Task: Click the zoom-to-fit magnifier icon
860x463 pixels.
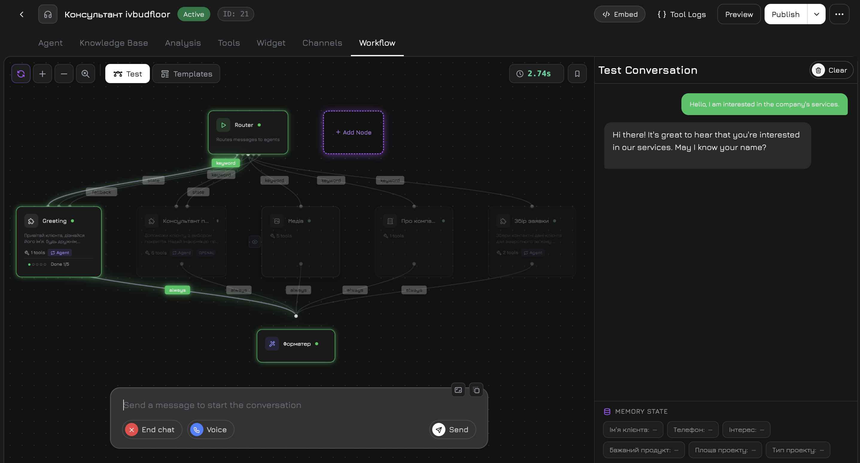Action: [x=86, y=74]
